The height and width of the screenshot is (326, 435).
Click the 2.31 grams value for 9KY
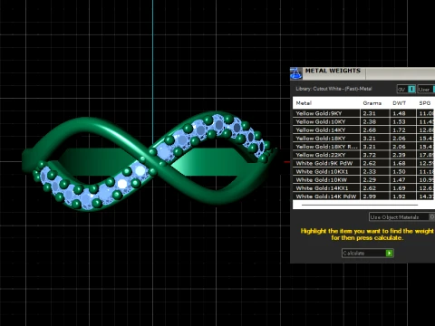point(370,113)
